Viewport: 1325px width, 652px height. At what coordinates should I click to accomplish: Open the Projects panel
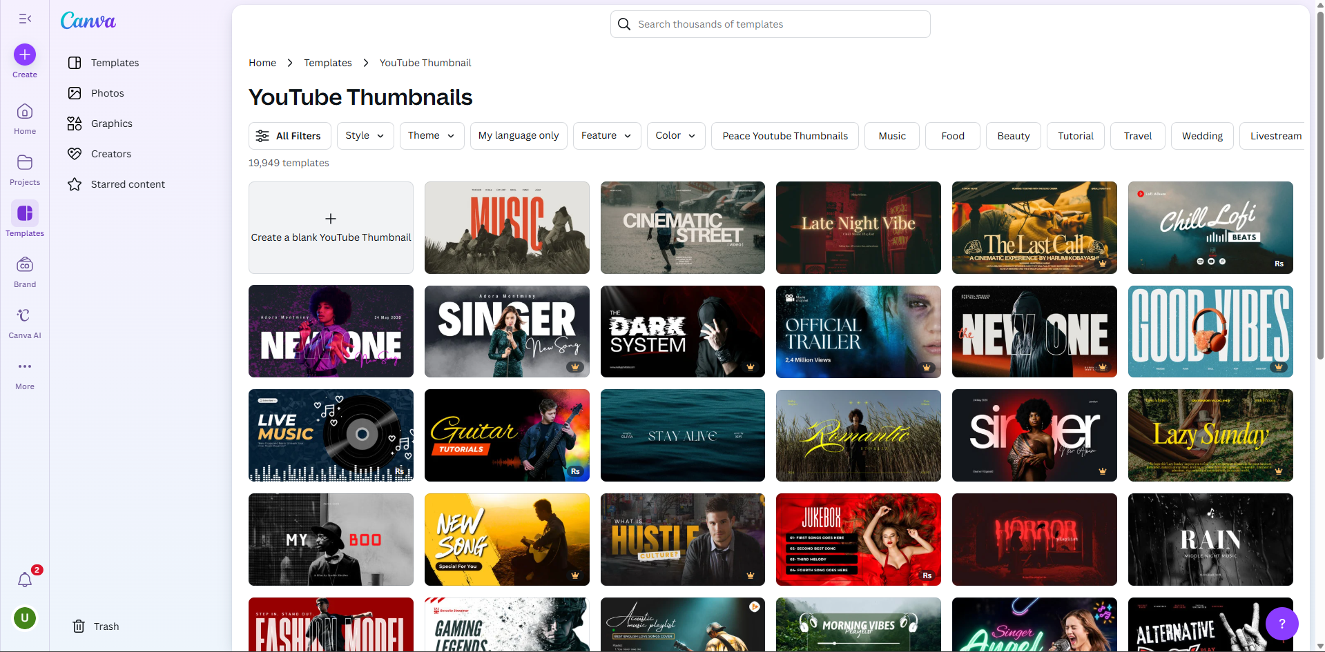point(24,169)
